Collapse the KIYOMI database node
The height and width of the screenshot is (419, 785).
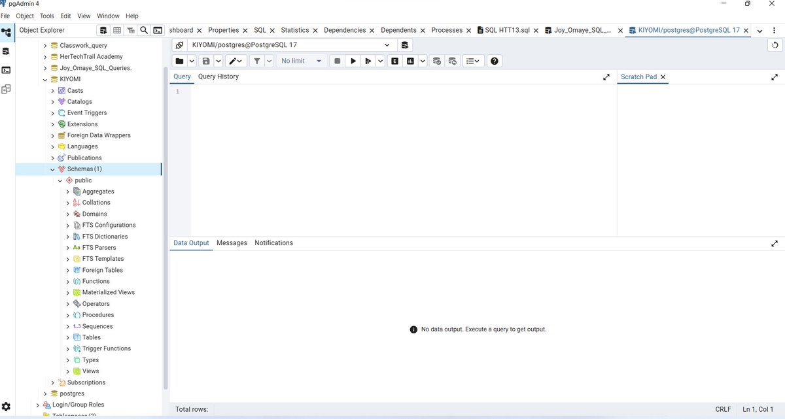[x=45, y=79]
